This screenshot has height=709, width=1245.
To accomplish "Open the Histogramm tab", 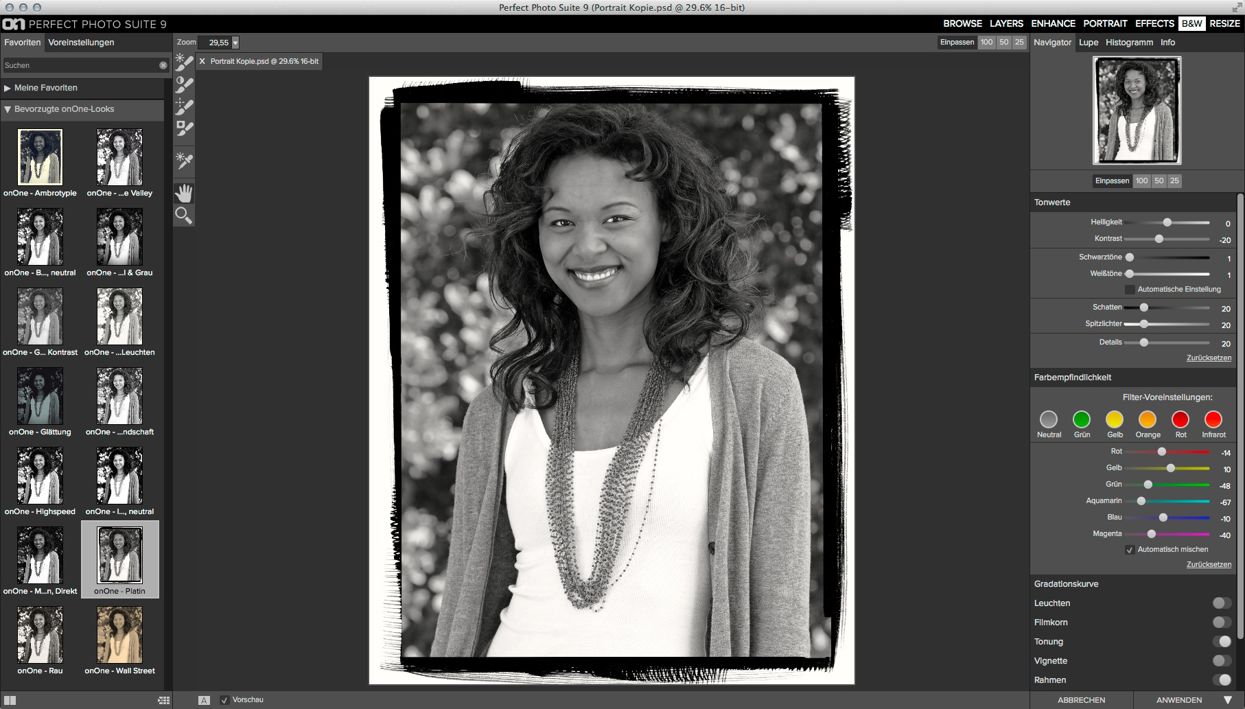I will (1129, 43).
